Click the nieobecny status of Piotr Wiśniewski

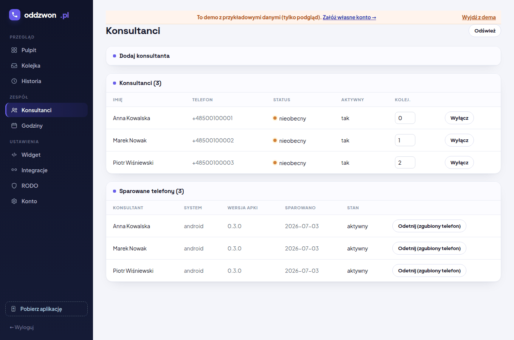[290, 163]
